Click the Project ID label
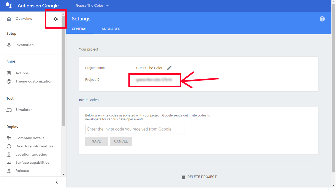Image resolution: width=336 pixels, height=188 pixels. coord(92,80)
